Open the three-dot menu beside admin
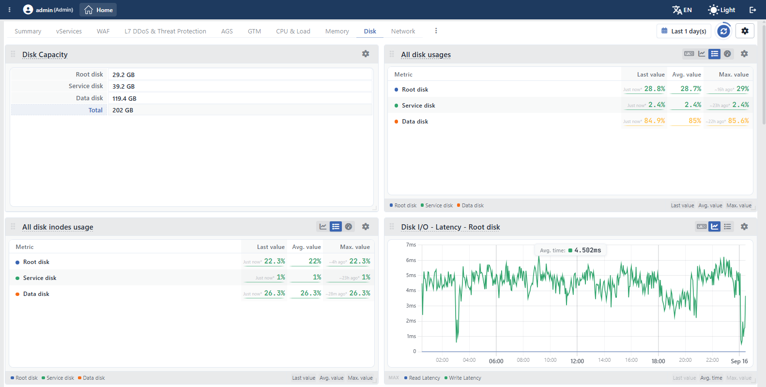This screenshot has width=766, height=387. (9, 10)
